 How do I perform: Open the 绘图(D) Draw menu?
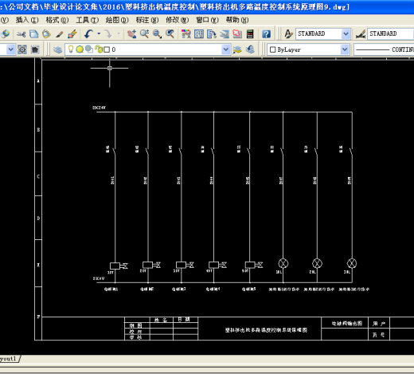coord(117,20)
